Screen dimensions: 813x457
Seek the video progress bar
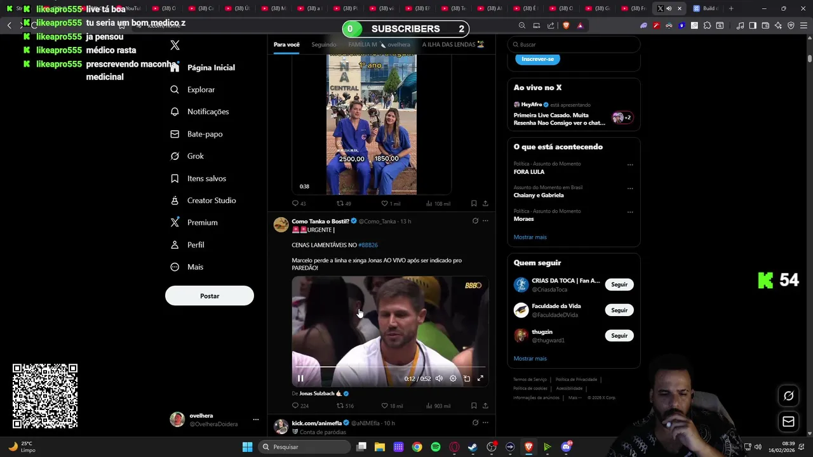click(x=390, y=367)
